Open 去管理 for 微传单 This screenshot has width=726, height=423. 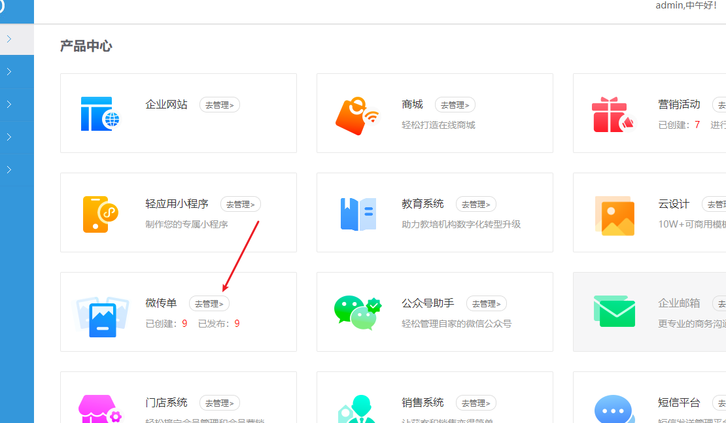209,303
